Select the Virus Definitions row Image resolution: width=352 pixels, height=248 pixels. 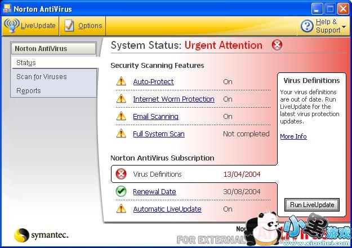[x=194, y=174]
